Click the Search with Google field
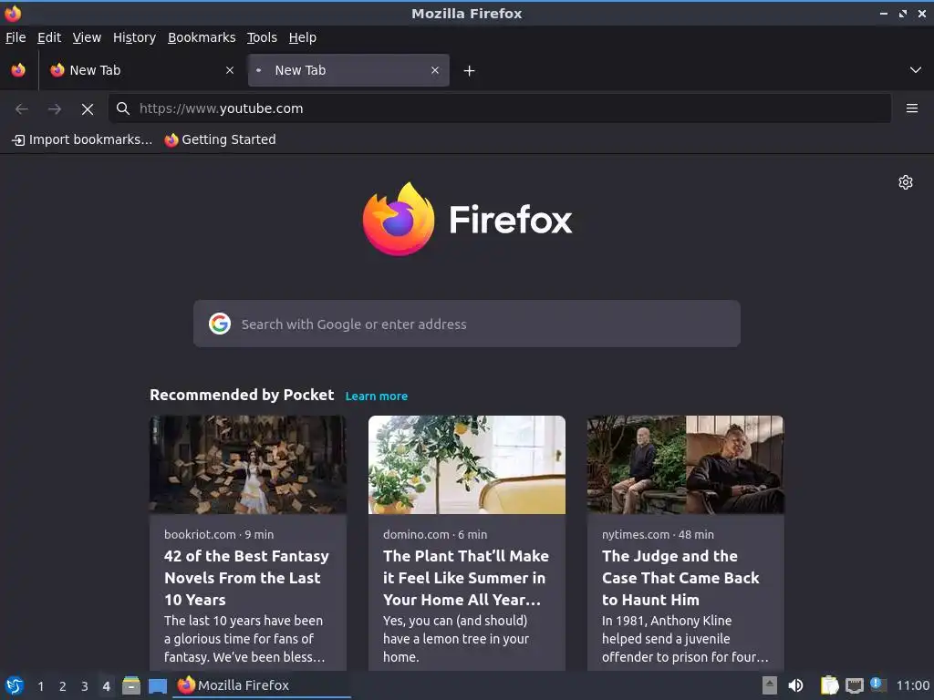Screen dimensions: 934x700 [467, 324]
